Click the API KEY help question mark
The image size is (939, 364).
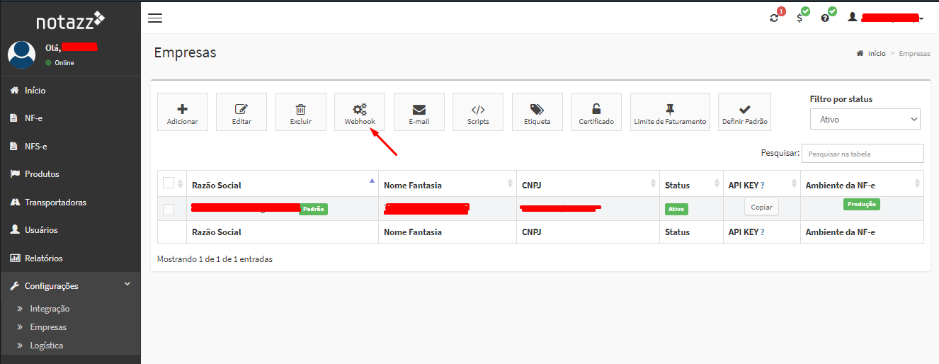(x=762, y=185)
